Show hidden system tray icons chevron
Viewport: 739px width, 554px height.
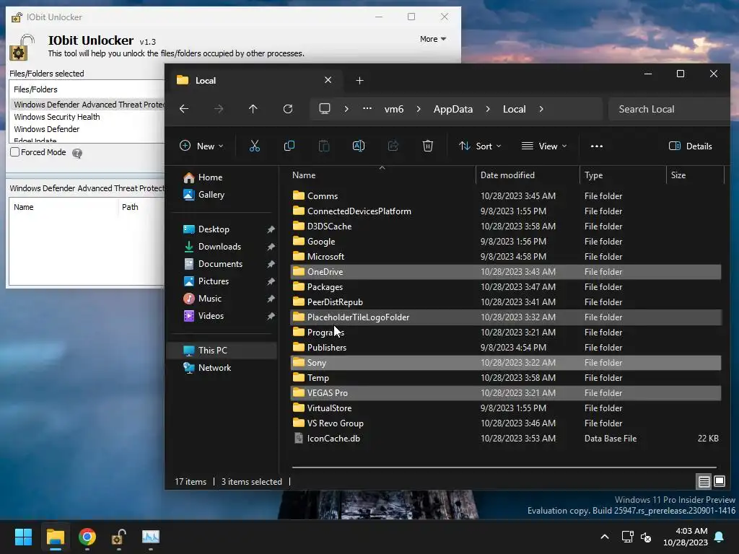tap(605, 537)
